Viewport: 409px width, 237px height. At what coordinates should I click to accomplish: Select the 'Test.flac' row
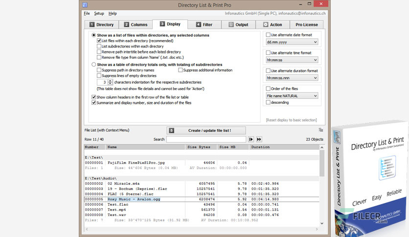202,204
